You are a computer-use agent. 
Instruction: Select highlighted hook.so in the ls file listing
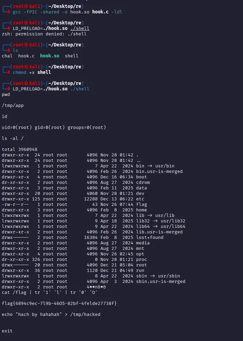click(49, 56)
